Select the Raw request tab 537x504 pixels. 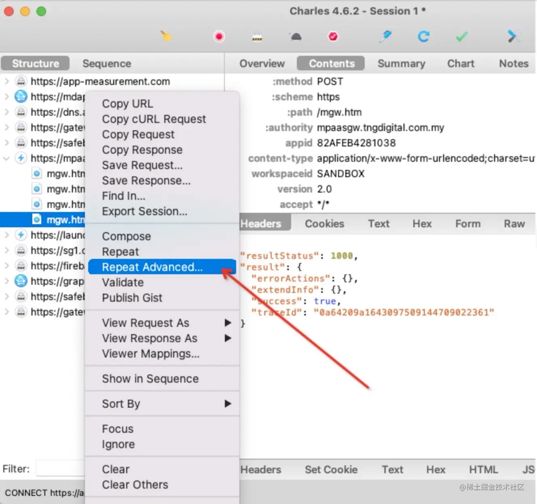click(514, 224)
